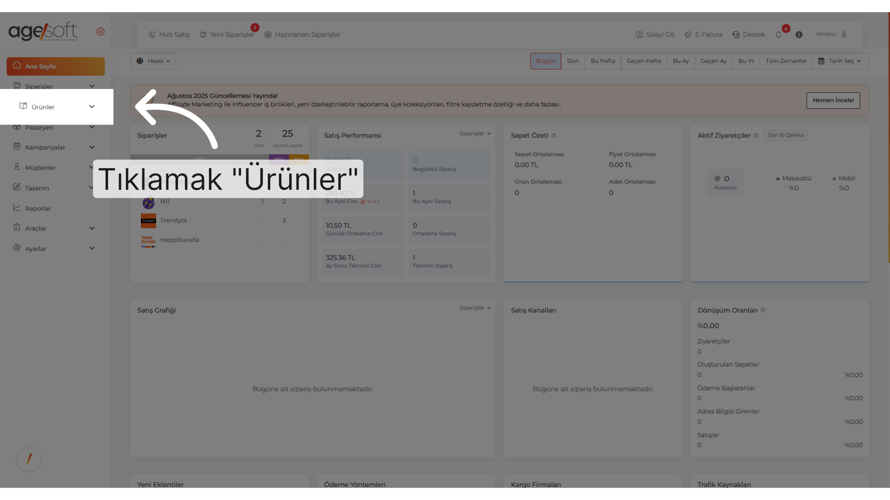Select the Bu Yıl date filter
The width and height of the screenshot is (890, 500).
tap(746, 61)
